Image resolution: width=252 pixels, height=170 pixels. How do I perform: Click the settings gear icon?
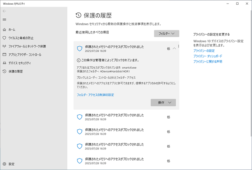coord(4,164)
